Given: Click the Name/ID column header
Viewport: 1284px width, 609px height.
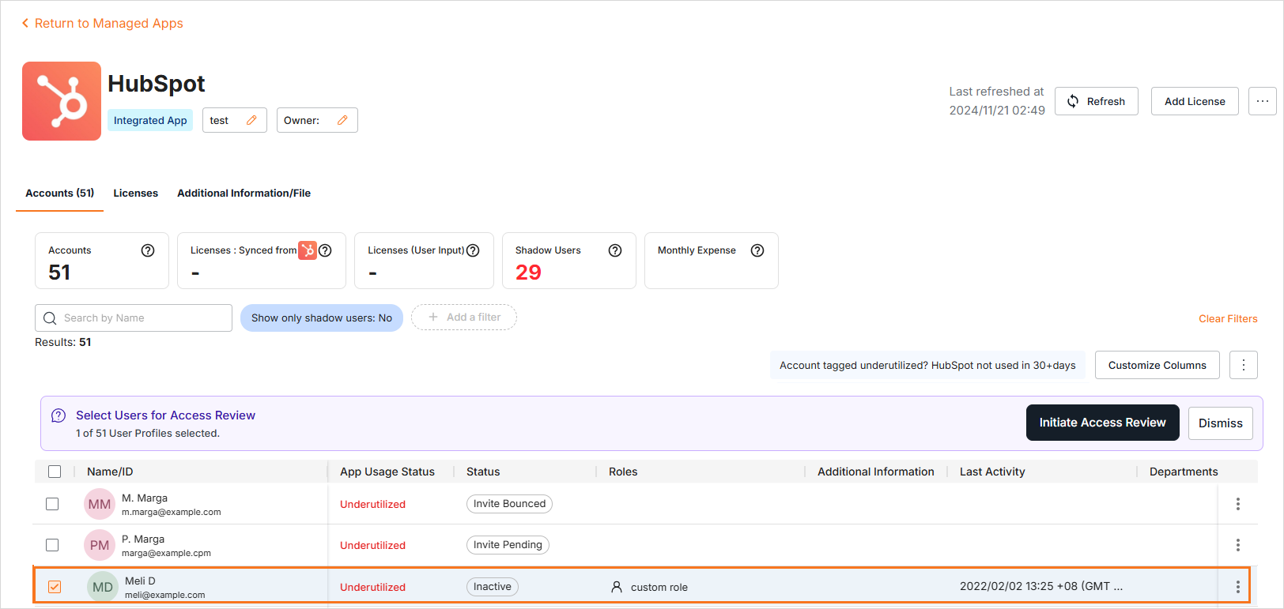Looking at the screenshot, I should [110, 472].
